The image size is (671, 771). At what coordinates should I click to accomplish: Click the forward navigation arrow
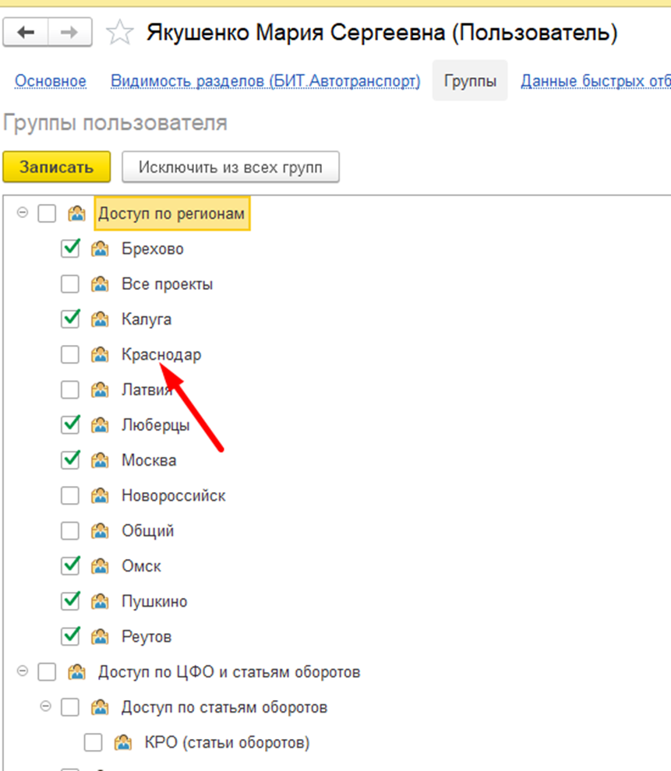point(69,33)
